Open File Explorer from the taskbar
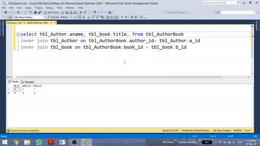The height and width of the screenshot is (146, 260). (x=27, y=142)
